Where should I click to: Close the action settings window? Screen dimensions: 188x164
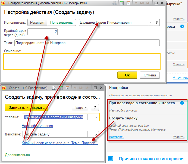162,3
